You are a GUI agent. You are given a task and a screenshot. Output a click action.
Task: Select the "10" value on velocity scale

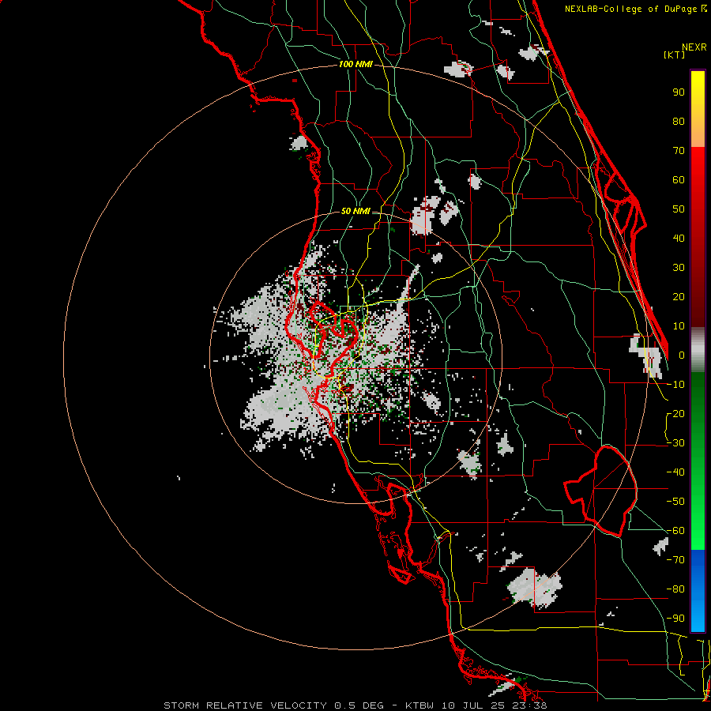(679, 326)
